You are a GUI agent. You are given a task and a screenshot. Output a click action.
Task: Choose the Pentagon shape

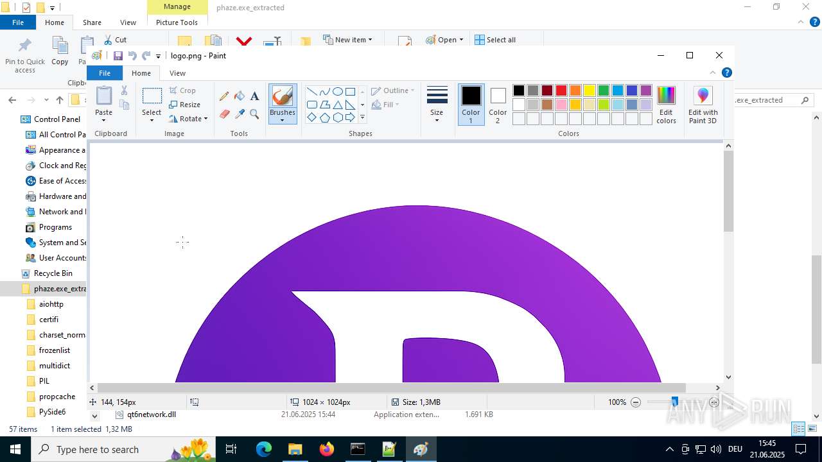(x=324, y=117)
